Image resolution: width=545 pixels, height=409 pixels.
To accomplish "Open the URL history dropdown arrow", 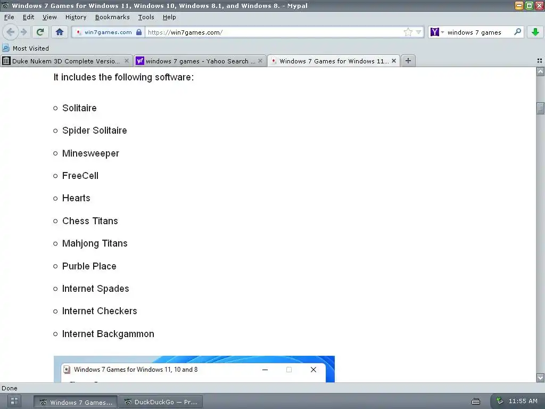I will (418, 32).
